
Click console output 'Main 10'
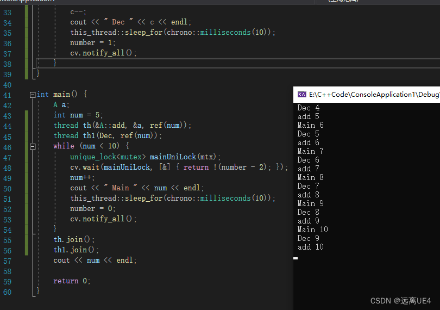[312, 230]
